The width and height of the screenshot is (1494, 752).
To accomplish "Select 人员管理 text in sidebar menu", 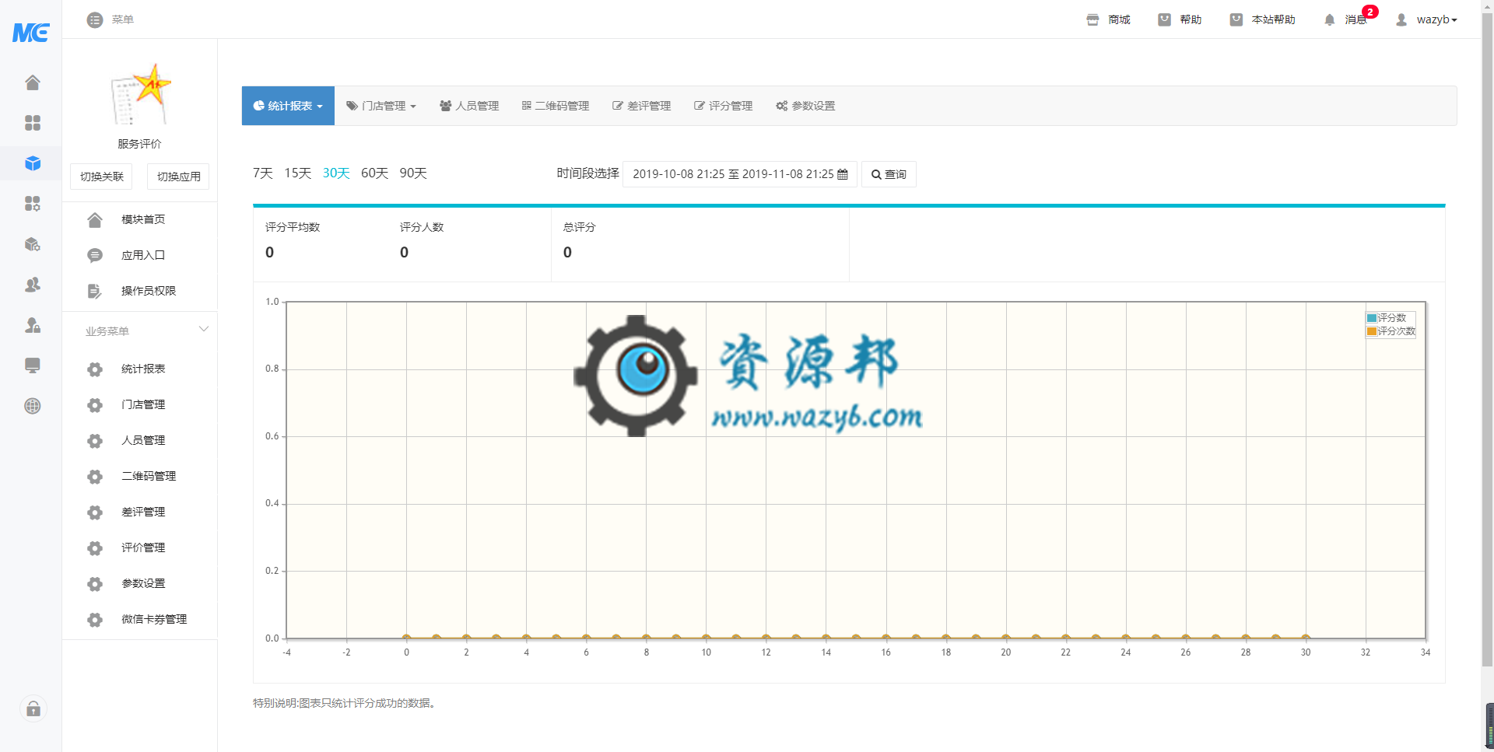I will click(143, 440).
